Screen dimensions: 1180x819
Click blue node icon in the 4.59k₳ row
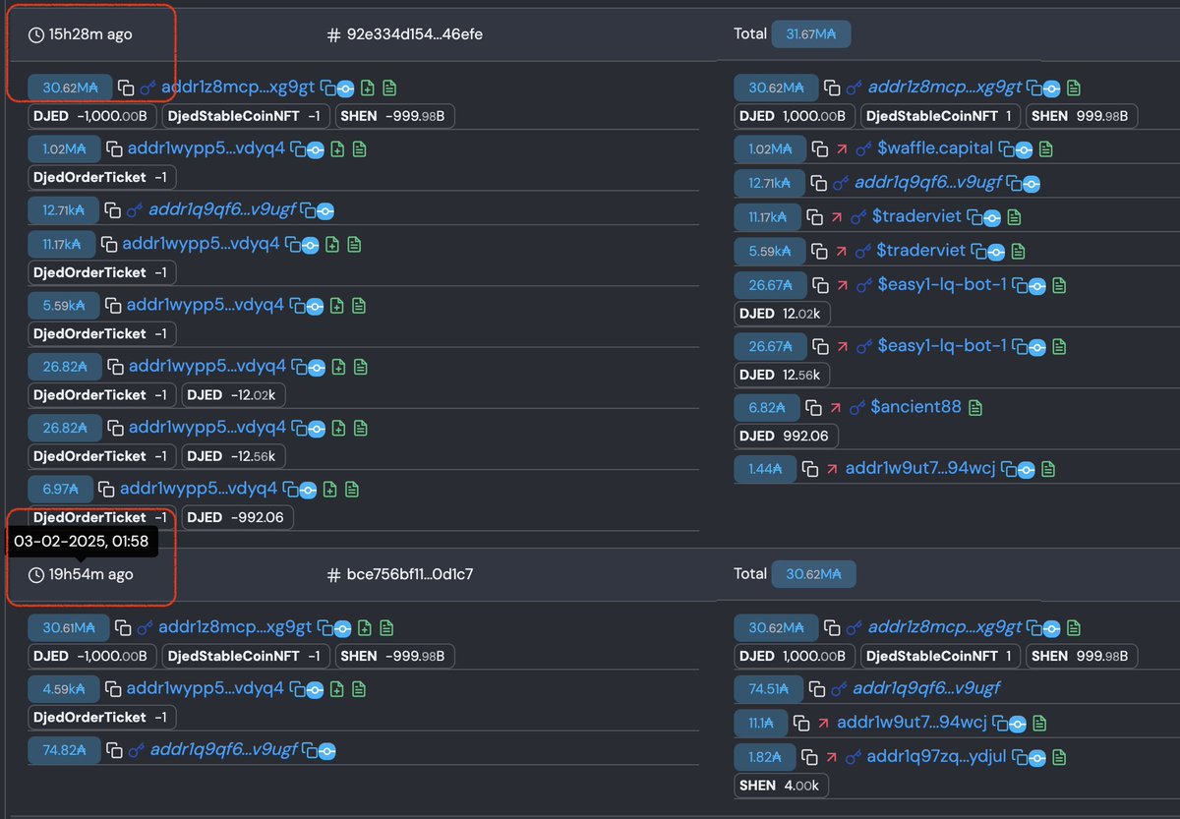coord(315,689)
